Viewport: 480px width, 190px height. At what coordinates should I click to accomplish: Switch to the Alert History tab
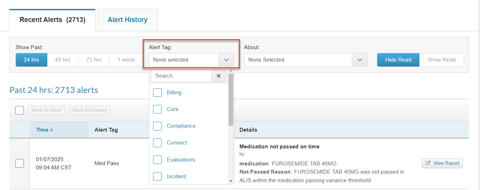[127, 20]
